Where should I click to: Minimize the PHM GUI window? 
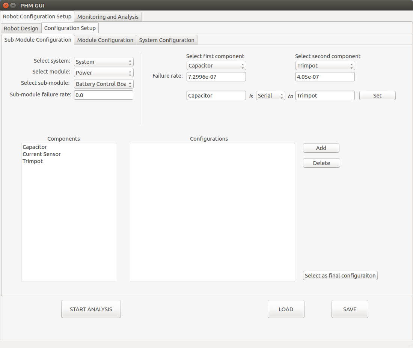click(x=13, y=5)
